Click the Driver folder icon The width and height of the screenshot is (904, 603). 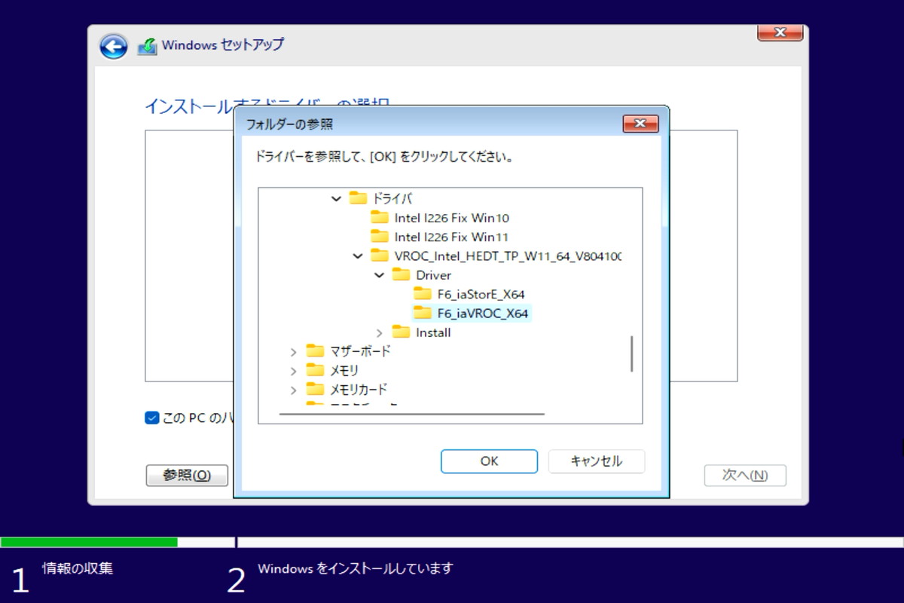[x=402, y=275]
